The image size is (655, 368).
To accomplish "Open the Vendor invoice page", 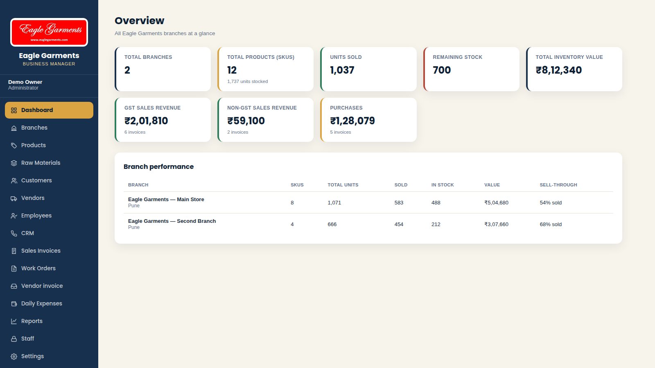I will coord(49,286).
